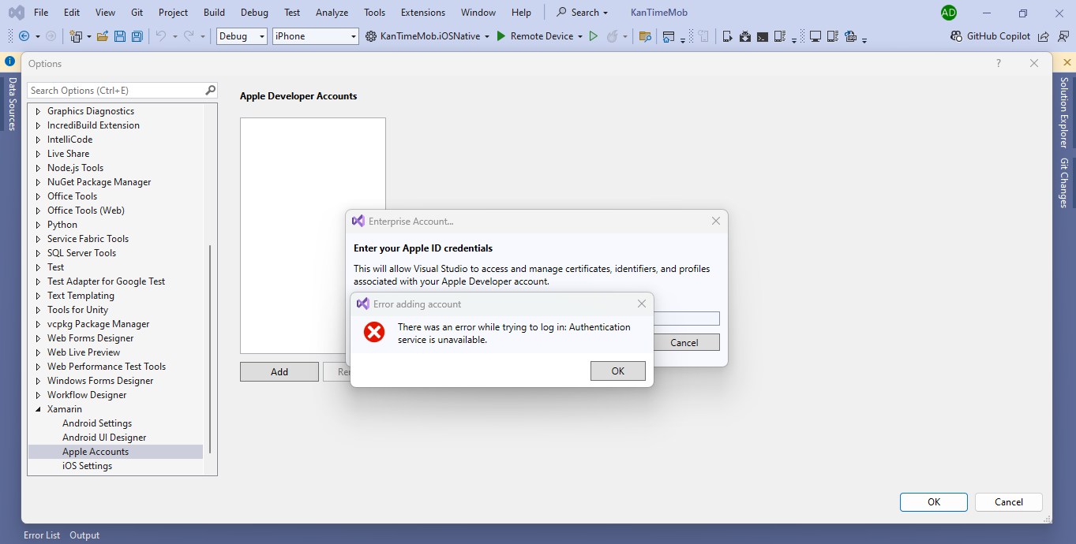1076x544 pixels.
Task: Select Web Live Preview in options tree
Action: coord(84,352)
